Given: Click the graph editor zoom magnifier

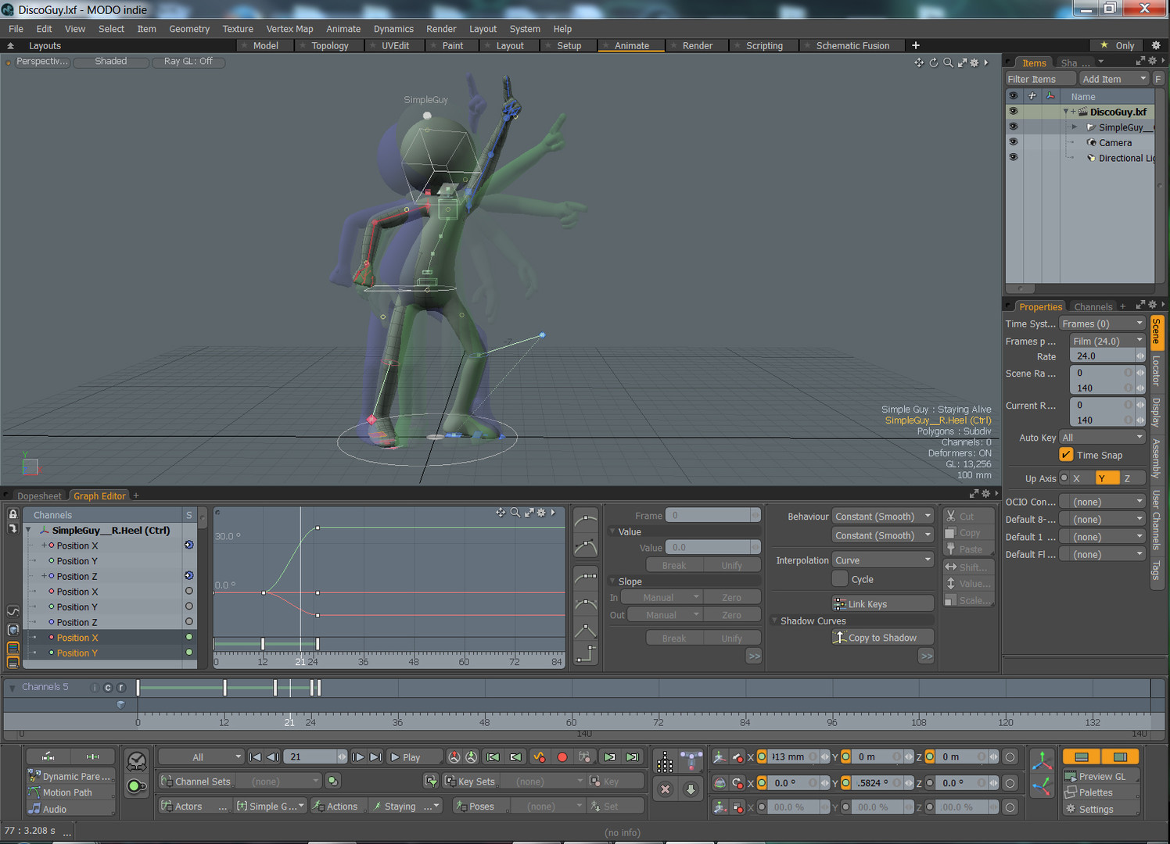Looking at the screenshot, I should pos(515,513).
